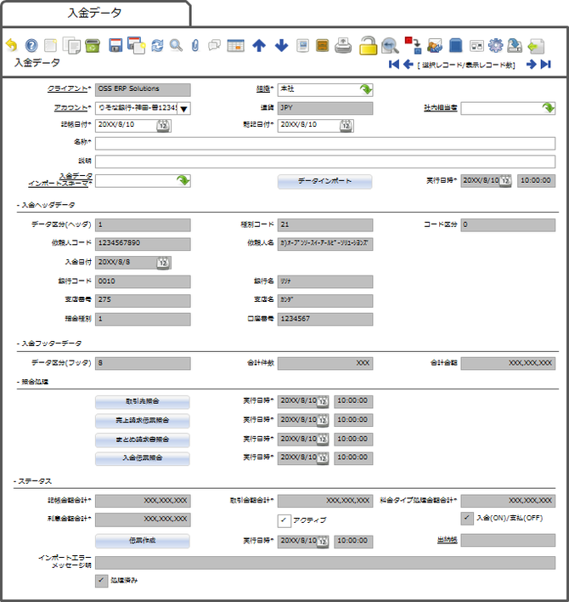Click the 入金データインポートスキーマ label link
Screen dimensions: 569x602
(x=60, y=179)
